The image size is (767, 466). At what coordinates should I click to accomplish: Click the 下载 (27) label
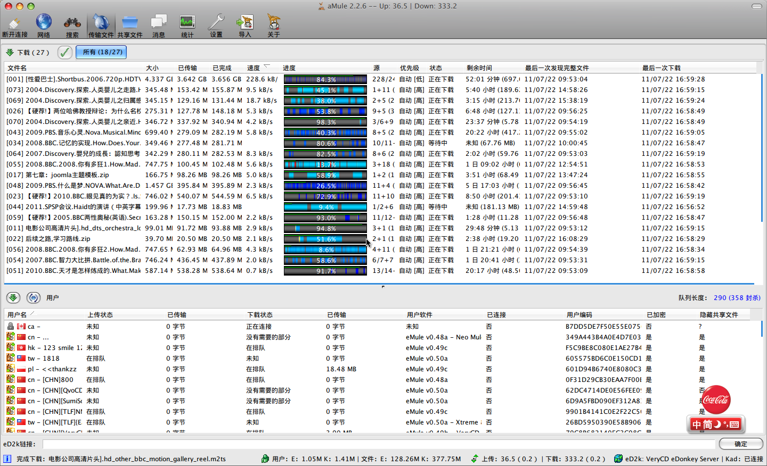tap(33, 52)
